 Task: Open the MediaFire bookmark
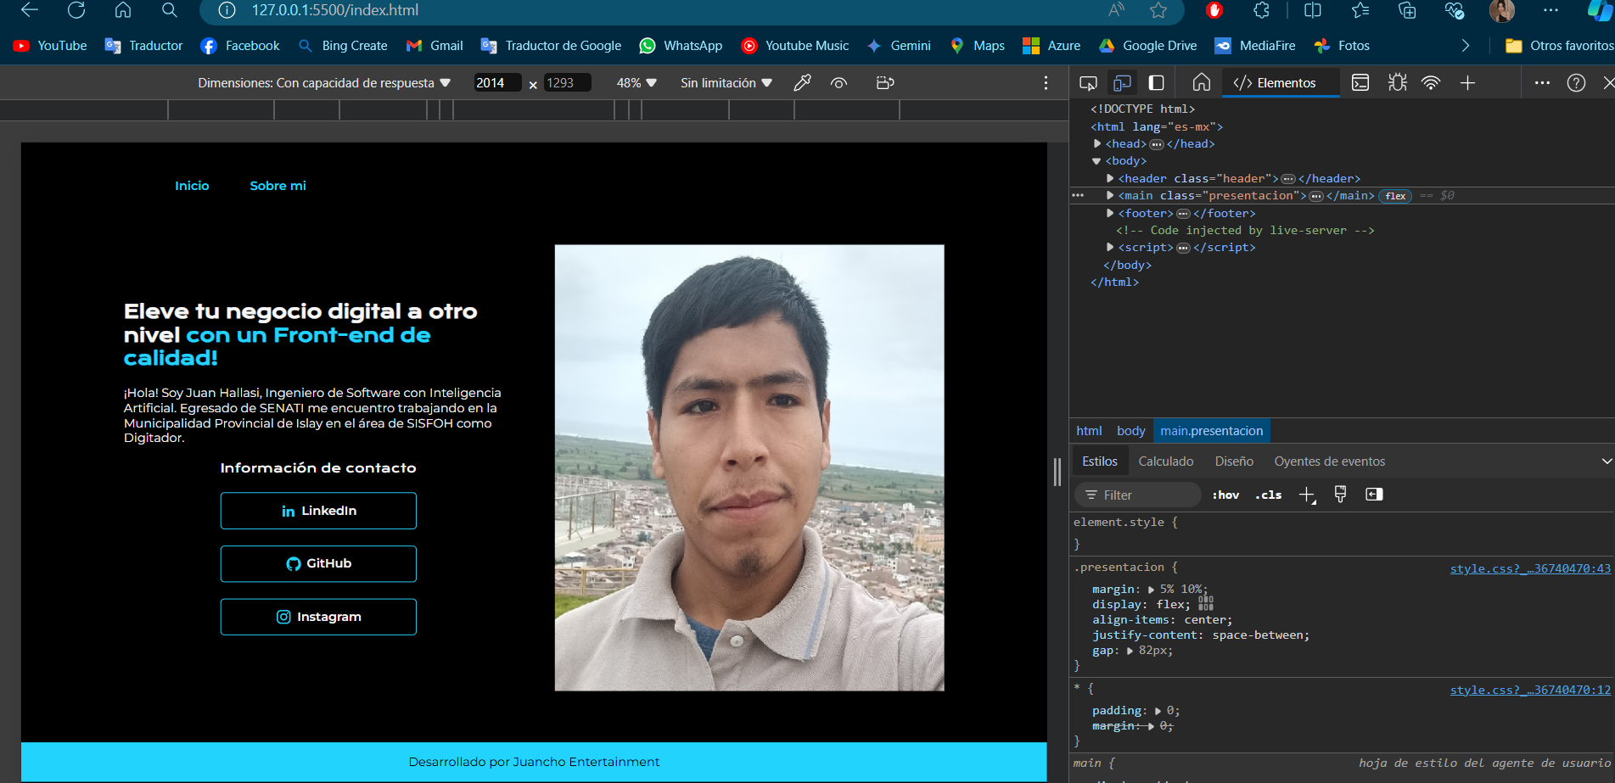click(1255, 46)
